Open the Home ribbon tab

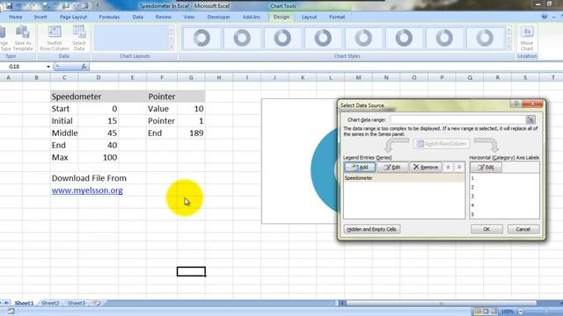(16, 17)
